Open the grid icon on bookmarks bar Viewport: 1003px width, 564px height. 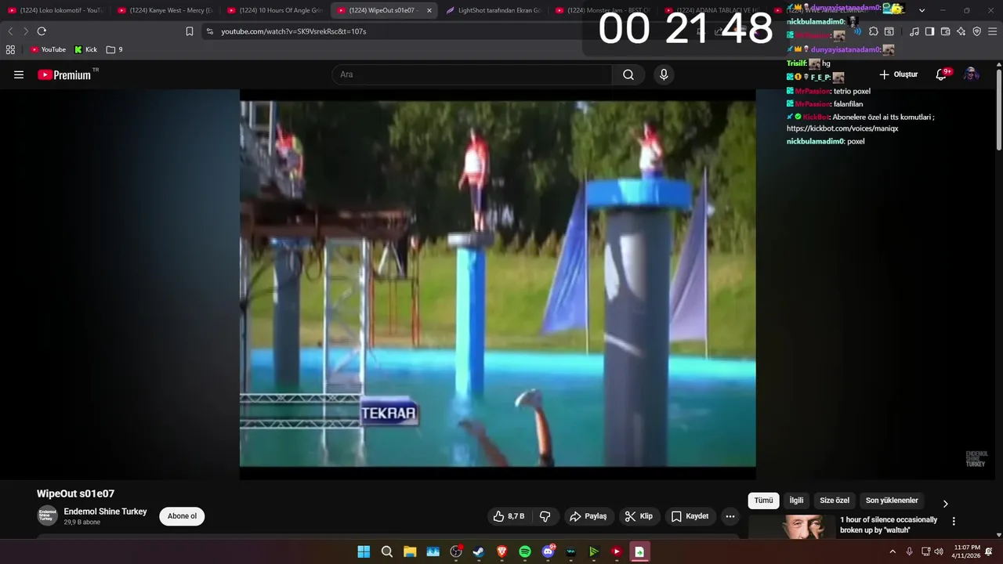pos(10,49)
